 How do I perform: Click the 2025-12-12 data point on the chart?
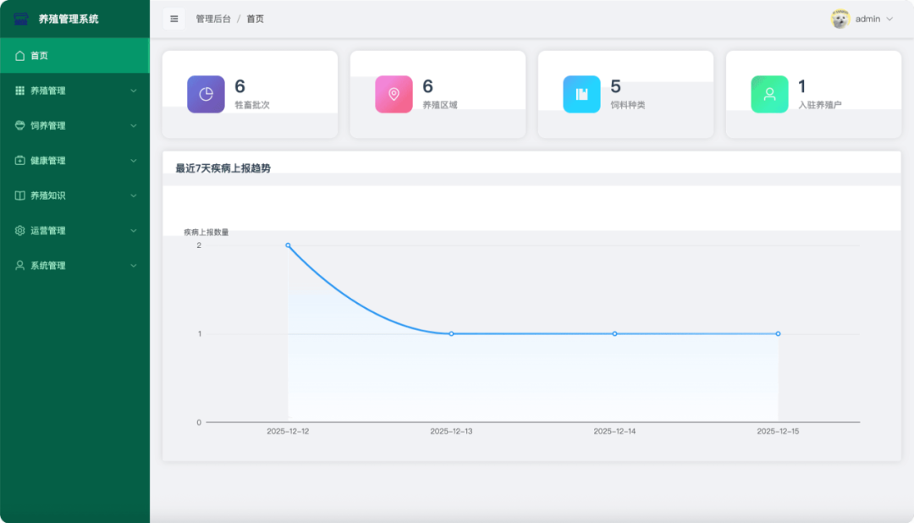click(289, 245)
